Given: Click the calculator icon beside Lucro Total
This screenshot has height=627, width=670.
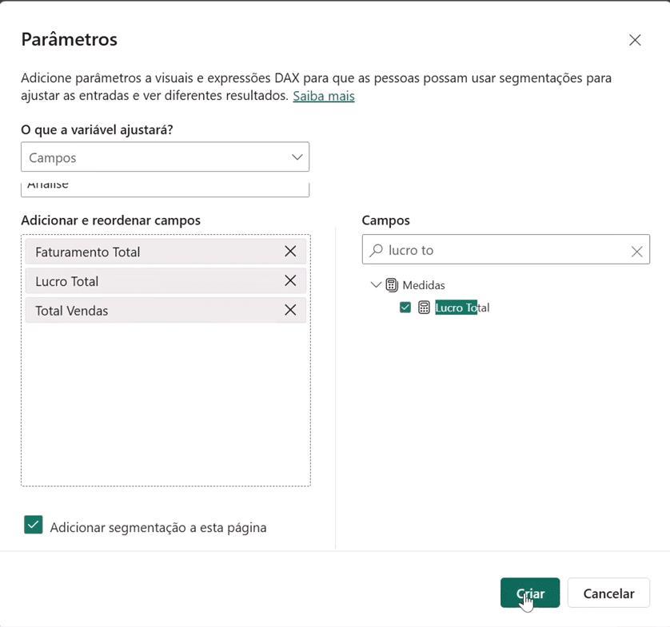Looking at the screenshot, I should pyautogui.click(x=424, y=308).
